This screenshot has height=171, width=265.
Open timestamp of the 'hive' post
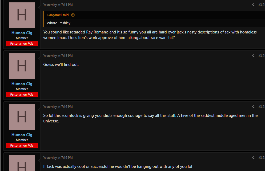tap(58, 107)
